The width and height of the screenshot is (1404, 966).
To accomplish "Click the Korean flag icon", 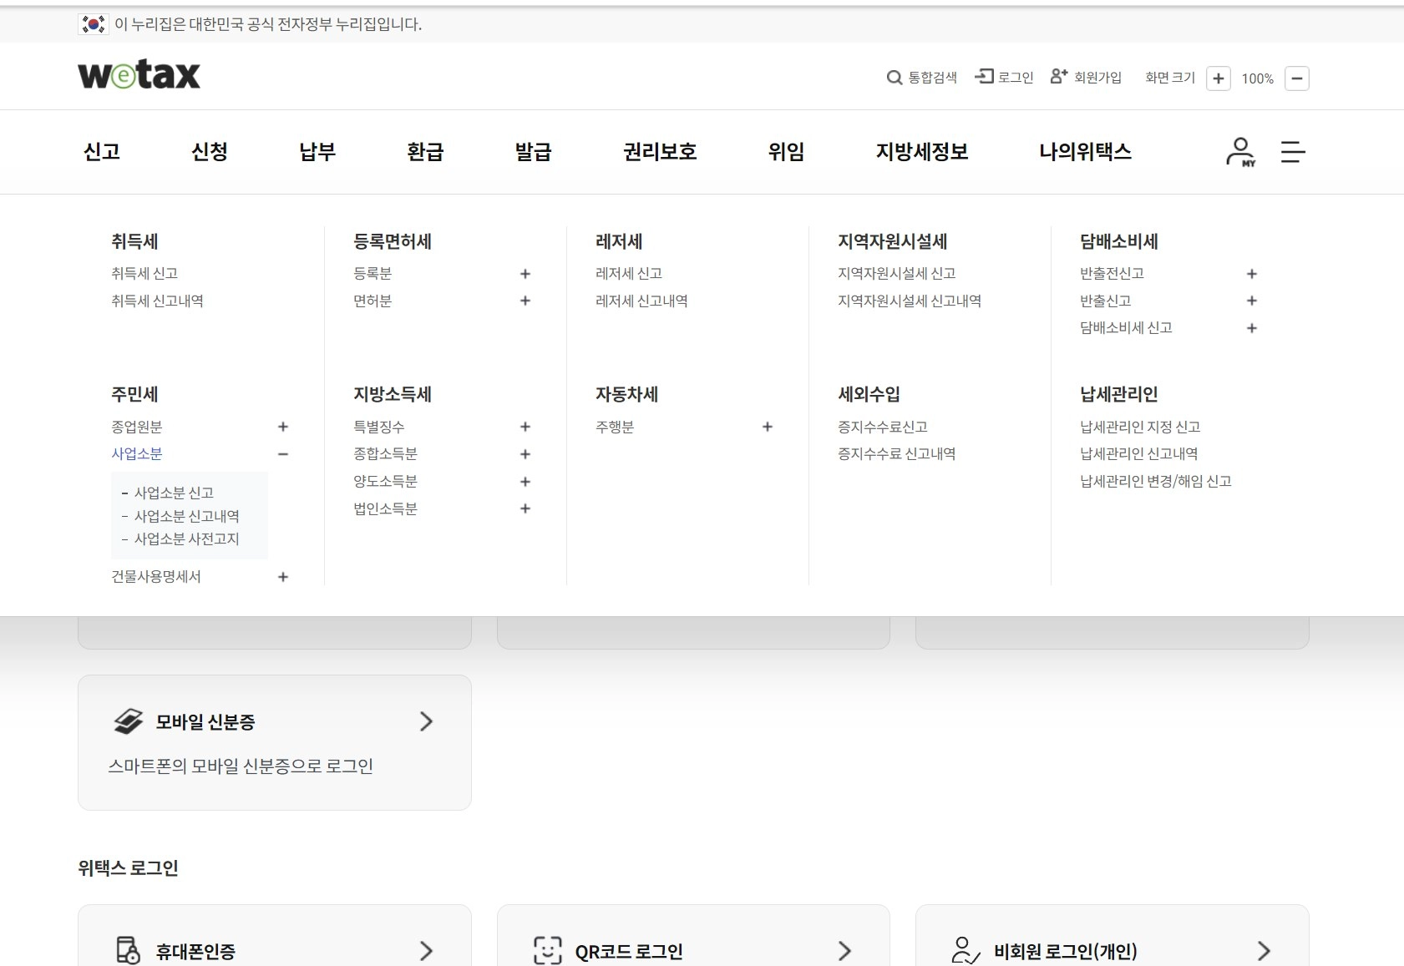I will pyautogui.click(x=93, y=24).
